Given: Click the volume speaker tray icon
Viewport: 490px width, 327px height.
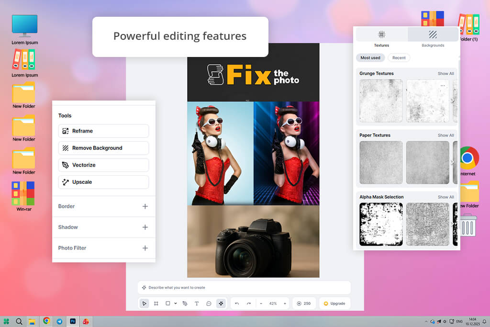Looking at the screenshot, I should pyautogui.click(x=445, y=321).
